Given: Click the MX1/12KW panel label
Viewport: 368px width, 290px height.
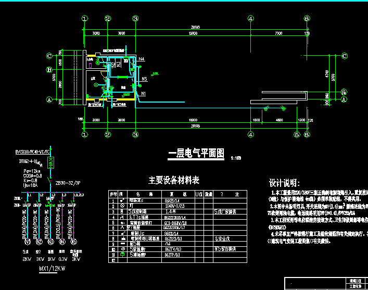Looking at the screenshot, I should pyautogui.click(x=52, y=269).
